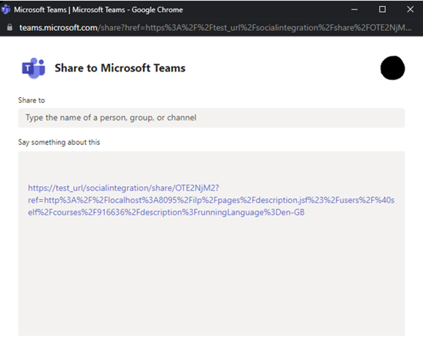Screen dimensions: 423x342
Task: Focus the person, group, or channel field
Action: (211, 118)
